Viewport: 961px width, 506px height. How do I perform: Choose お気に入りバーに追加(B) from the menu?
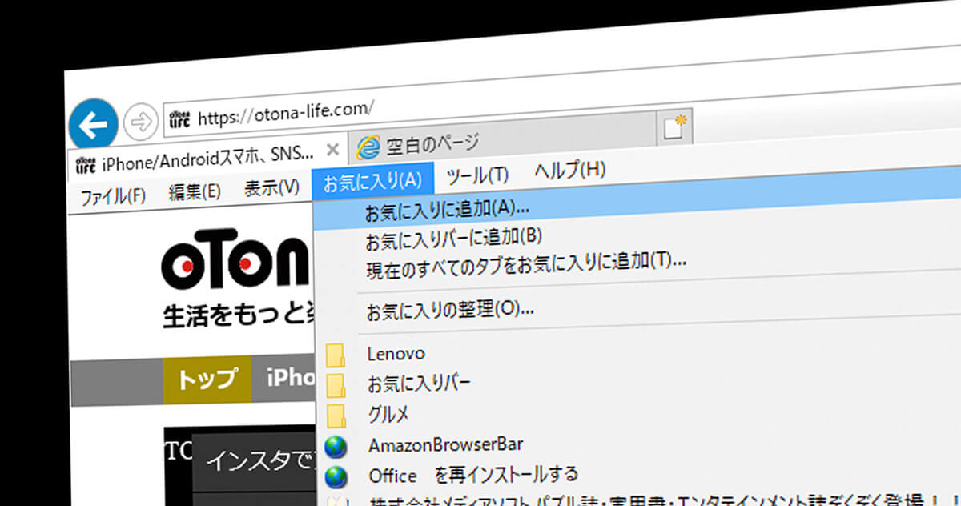tap(454, 238)
